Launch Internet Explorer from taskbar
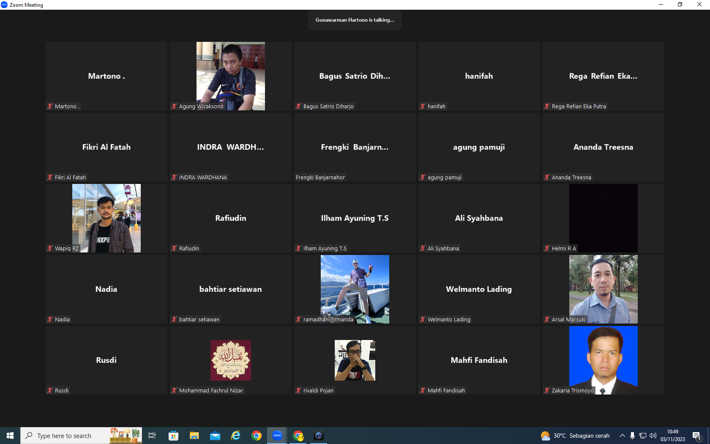This screenshot has width=710, height=444. [x=236, y=436]
